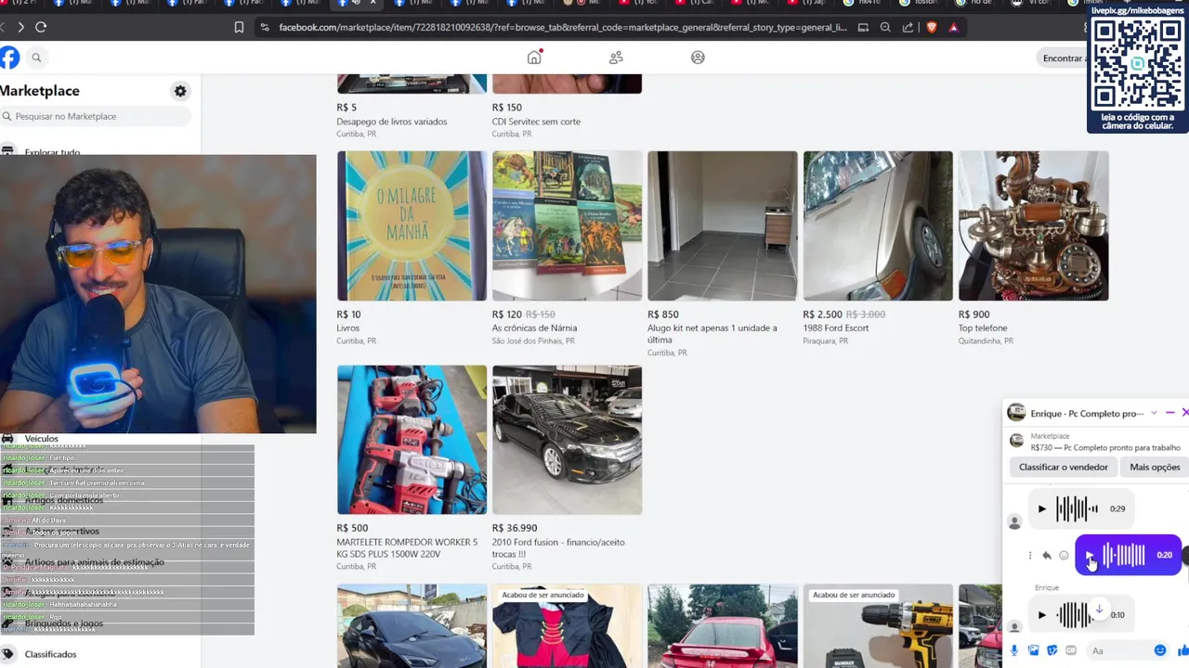Click the Brave Rewards triangle icon
The width and height of the screenshot is (1189, 668).
(x=953, y=28)
